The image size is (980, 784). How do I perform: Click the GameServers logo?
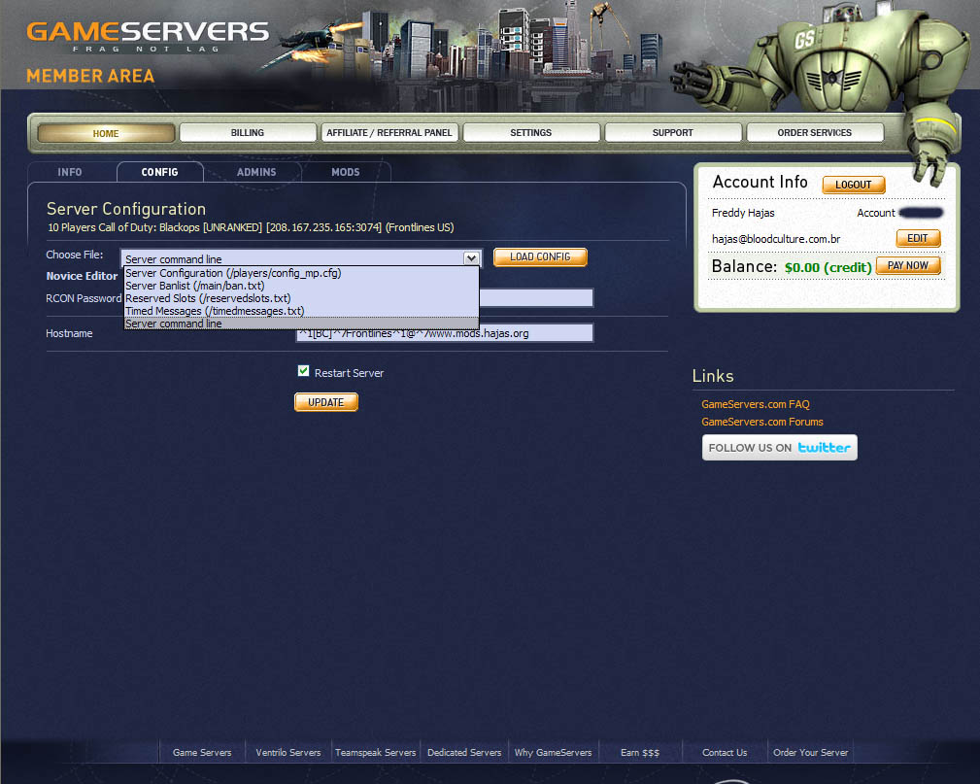pos(148,36)
